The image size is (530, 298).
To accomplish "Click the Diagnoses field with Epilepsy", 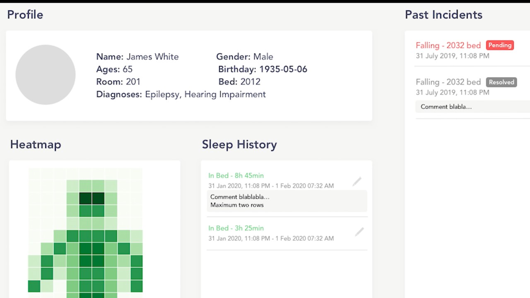I will pos(181,94).
